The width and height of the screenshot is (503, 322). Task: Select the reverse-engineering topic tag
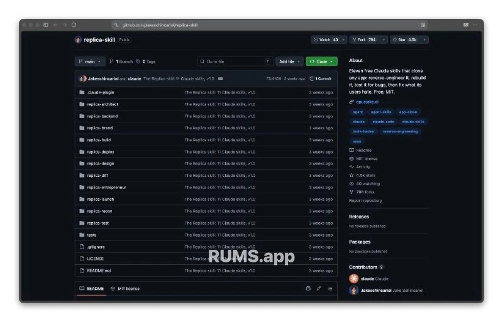click(x=400, y=131)
